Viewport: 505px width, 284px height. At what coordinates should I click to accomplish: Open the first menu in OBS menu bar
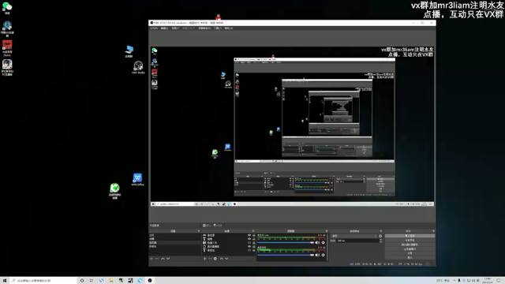coord(154,28)
